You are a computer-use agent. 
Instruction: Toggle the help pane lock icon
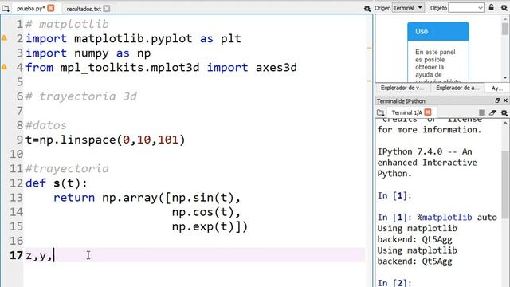coord(492,7)
